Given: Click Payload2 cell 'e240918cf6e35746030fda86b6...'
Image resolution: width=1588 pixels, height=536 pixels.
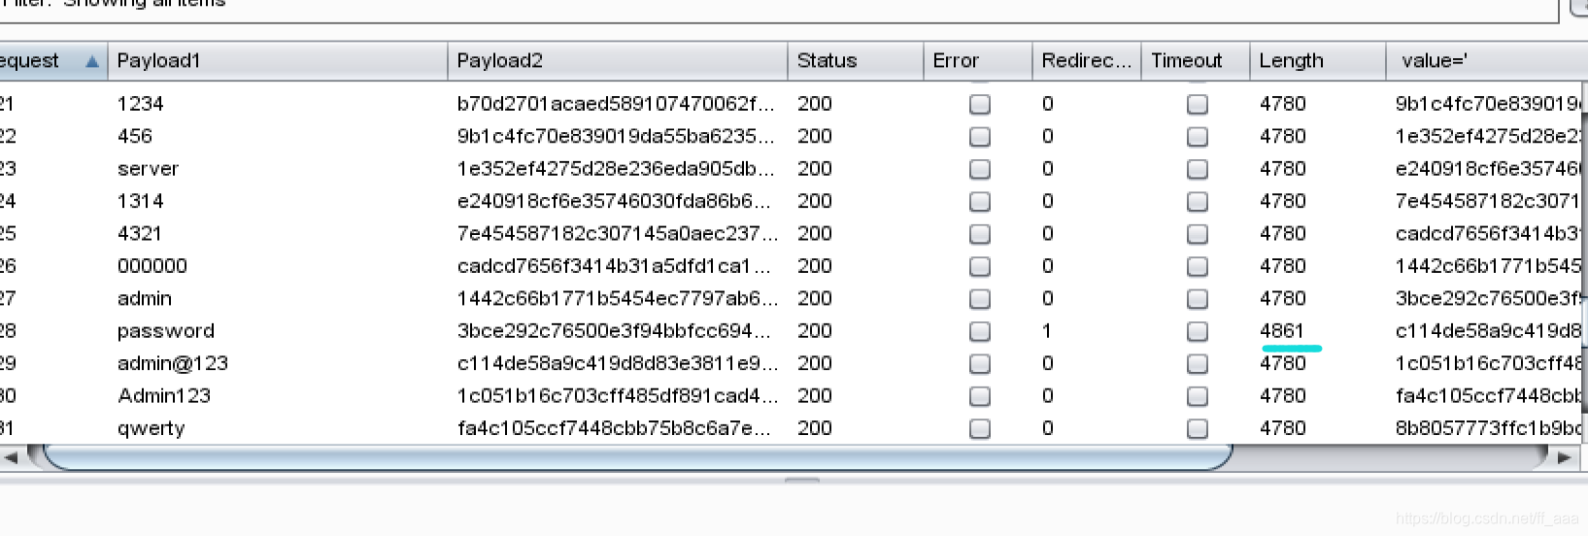Looking at the screenshot, I should coord(614,201).
